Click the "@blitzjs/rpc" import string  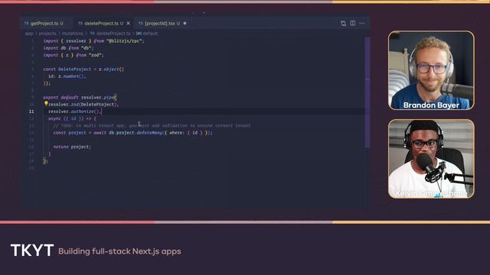(x=125, y=40)
